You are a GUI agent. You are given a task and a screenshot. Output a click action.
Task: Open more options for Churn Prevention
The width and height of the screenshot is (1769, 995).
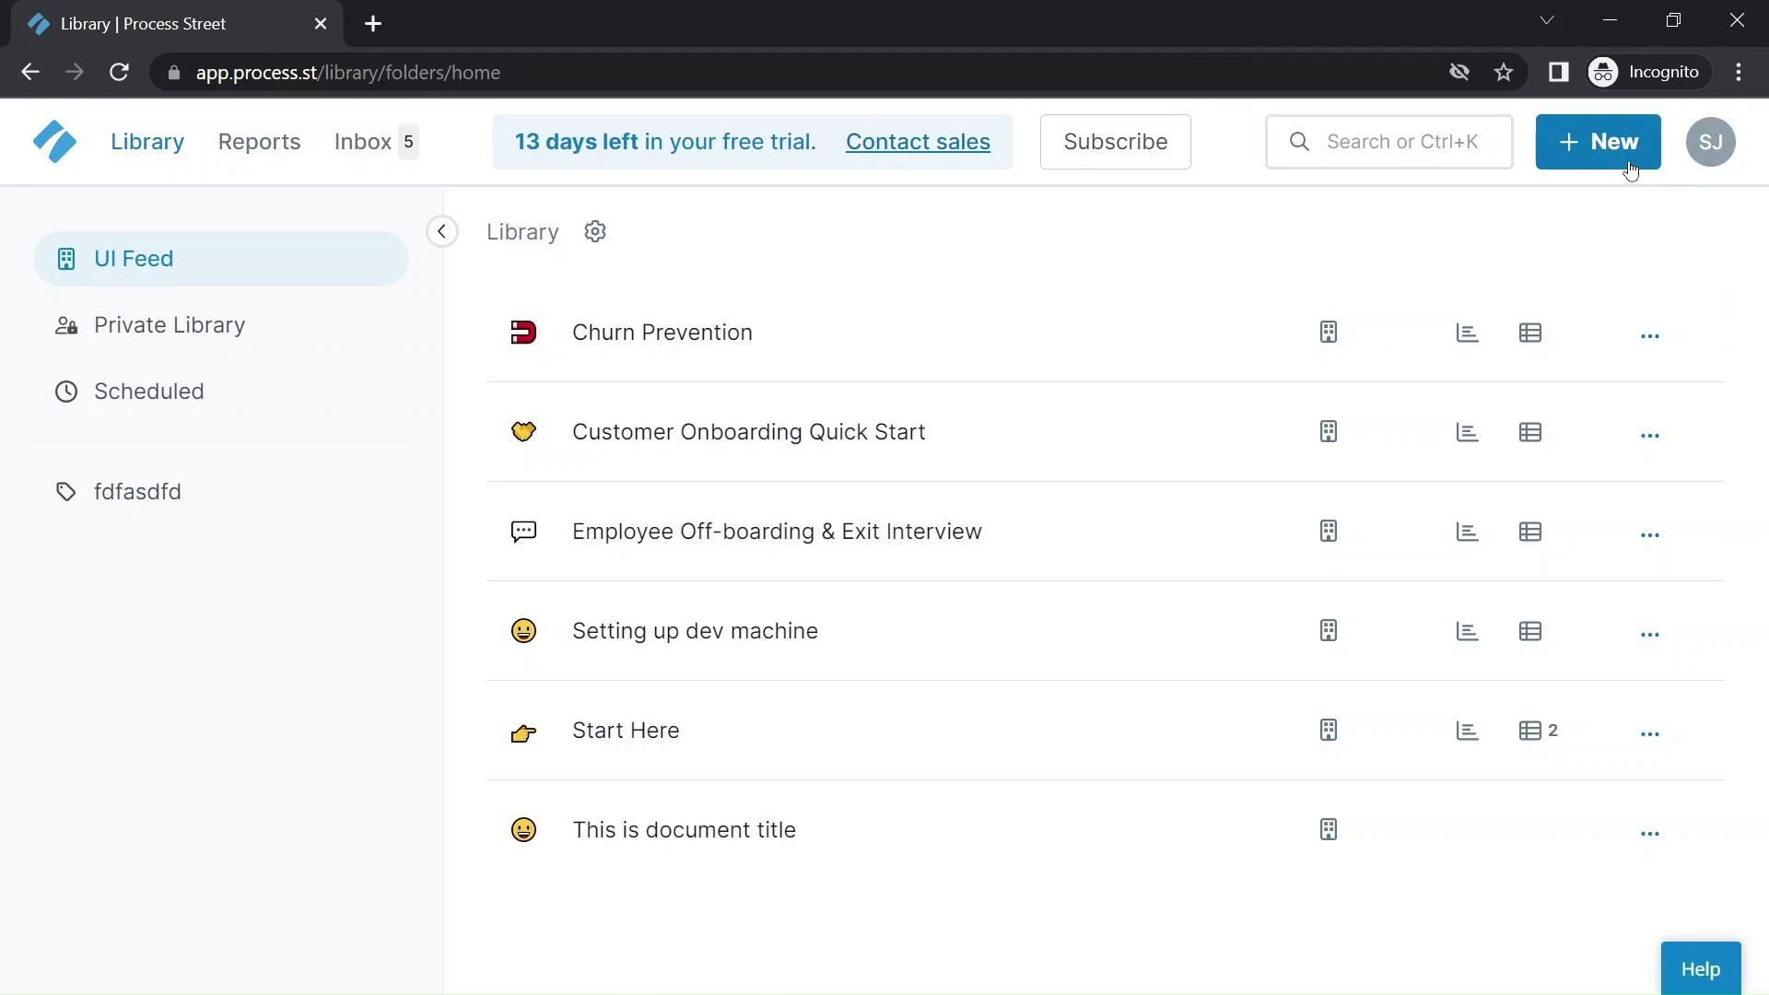[x=1649, y=336]
